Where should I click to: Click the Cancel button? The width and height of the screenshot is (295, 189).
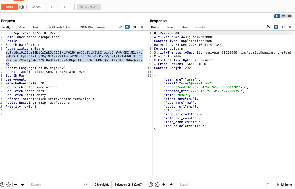coord(36,7)
